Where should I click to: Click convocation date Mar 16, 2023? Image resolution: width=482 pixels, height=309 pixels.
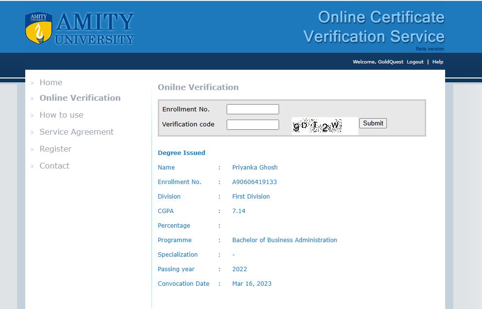point(252,284)
